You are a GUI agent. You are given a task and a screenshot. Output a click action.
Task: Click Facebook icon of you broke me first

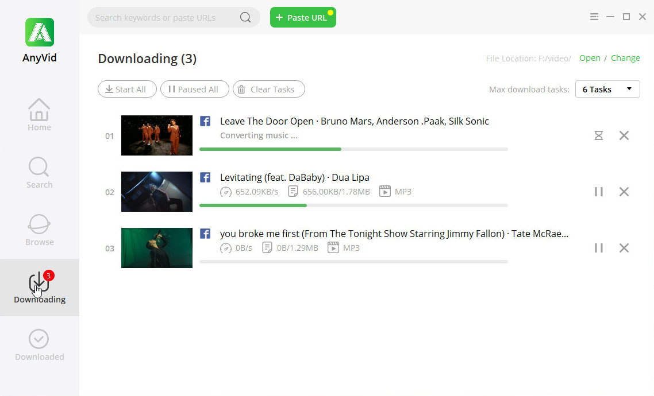(x=205, y=234)
